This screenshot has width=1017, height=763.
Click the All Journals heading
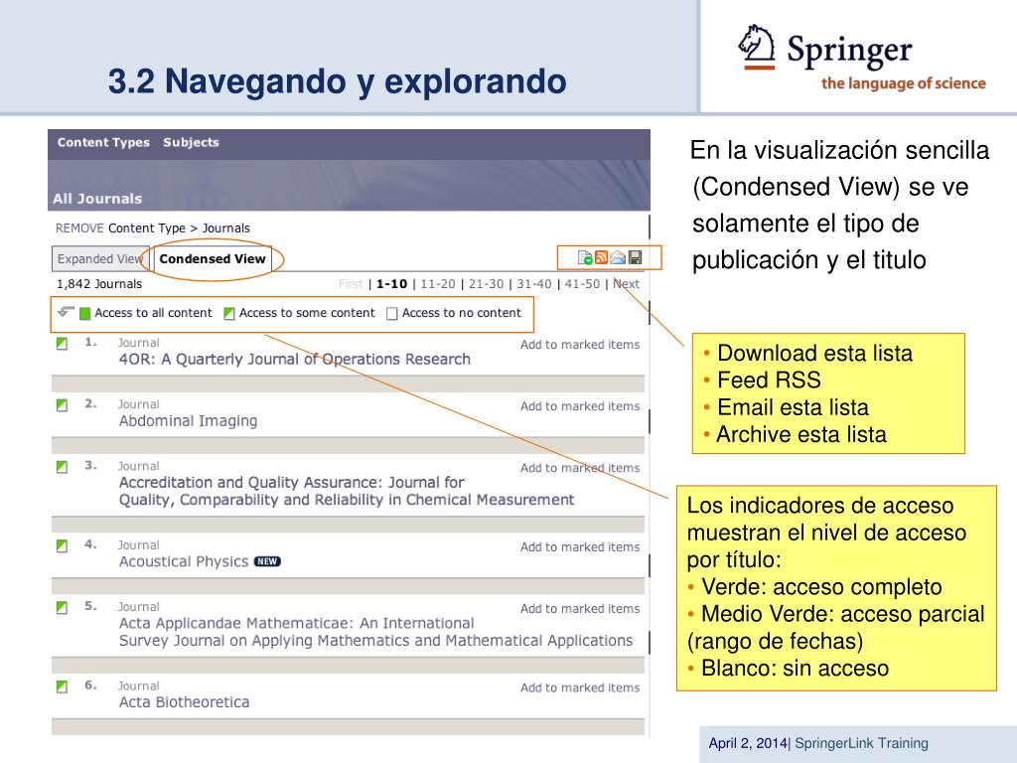[x=97, y=199]
